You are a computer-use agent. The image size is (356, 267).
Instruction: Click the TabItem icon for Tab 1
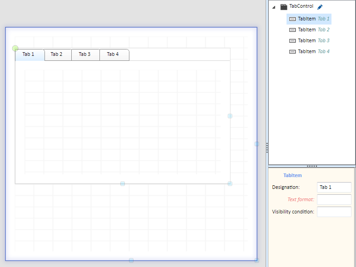pos(292,19)
